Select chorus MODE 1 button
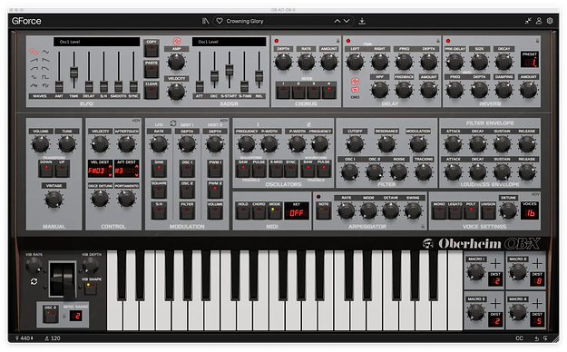This screenshot has height=352, width=567. pyautogui.click(x=283, y=91)
